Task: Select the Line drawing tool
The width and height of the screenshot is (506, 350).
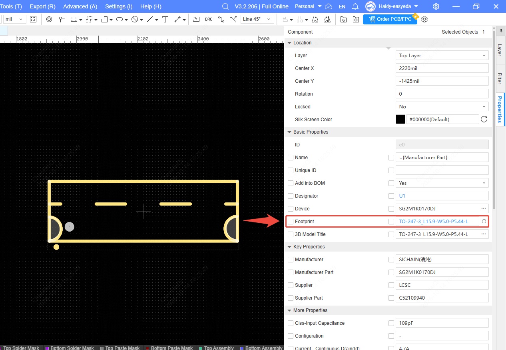Action: point(150,19)
